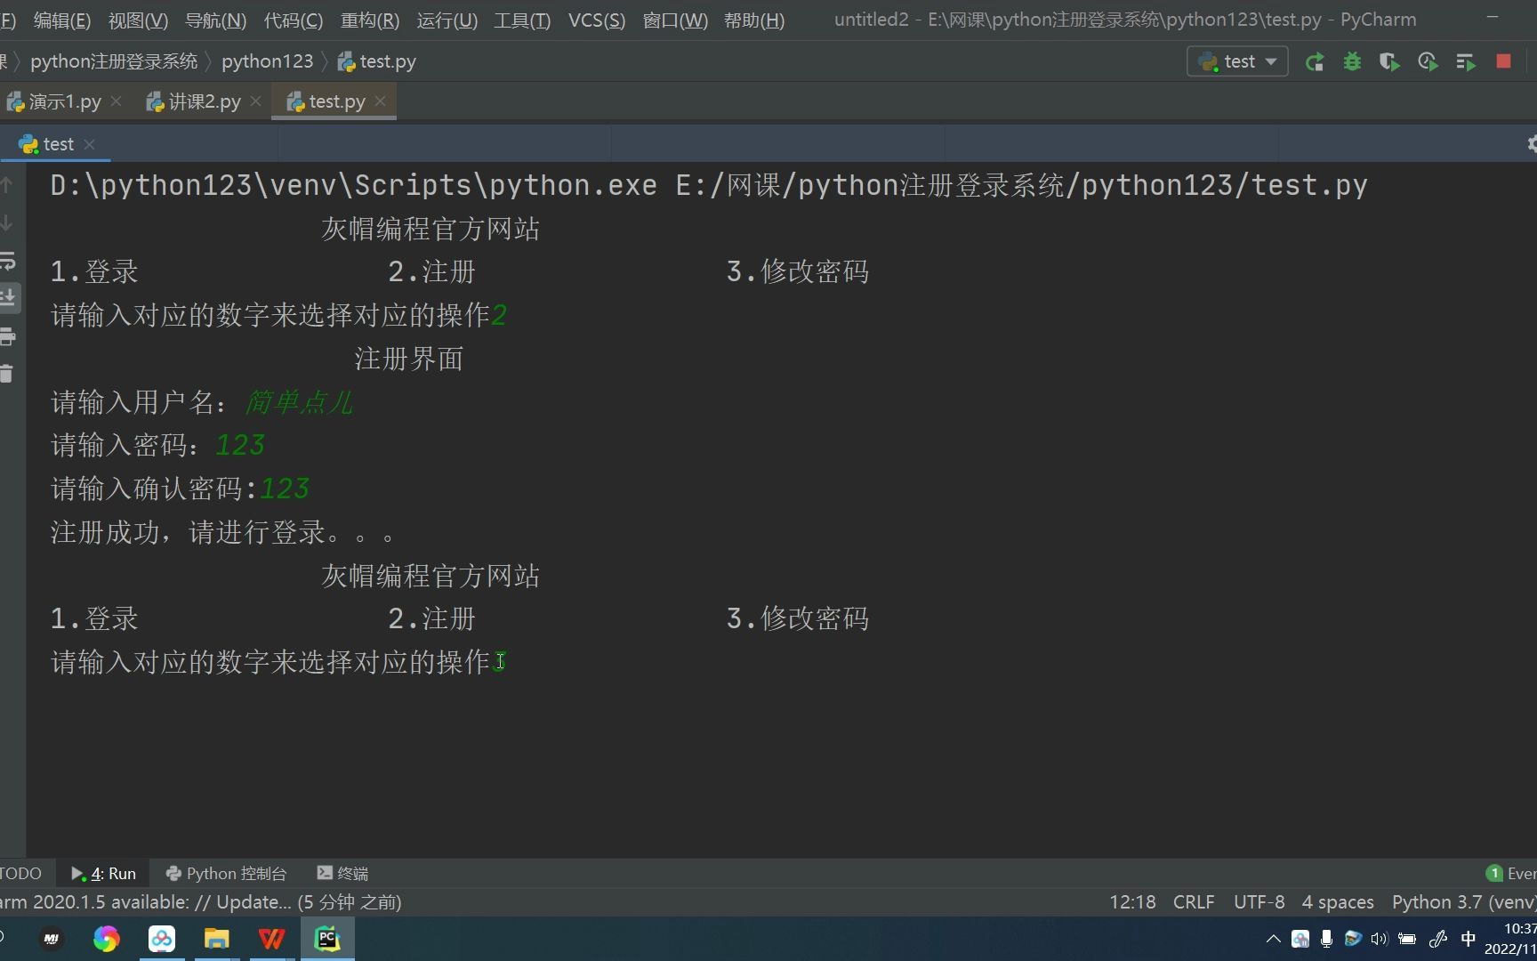Image resolution: width=1537 pixels, height=961 pixels.
Task: Change the CRLF line separator
Action: coord(1194,902)
